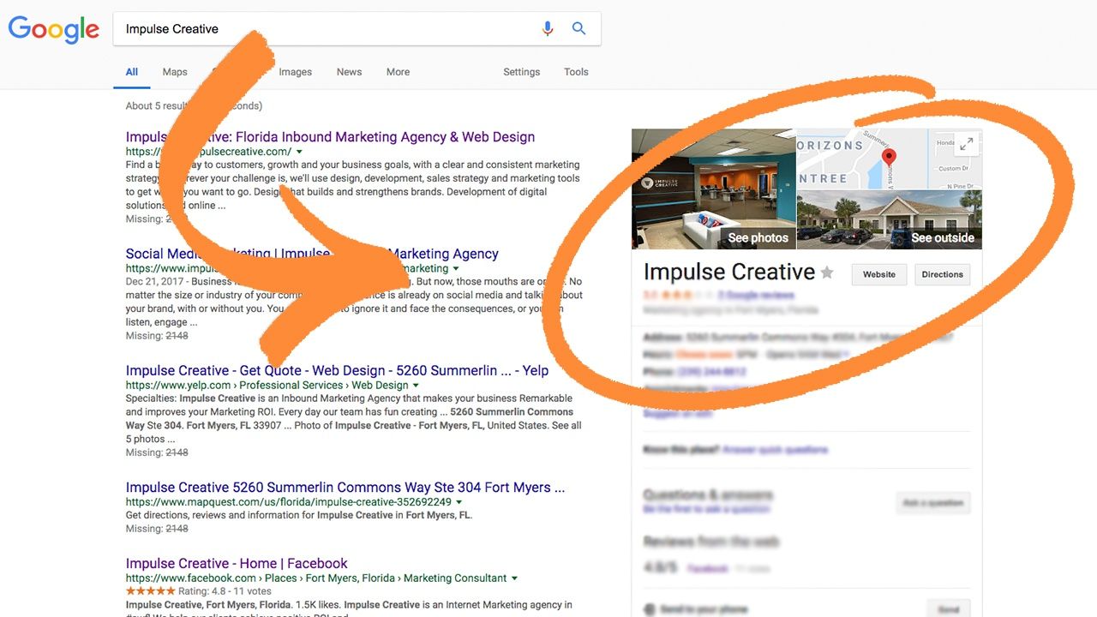Expand dropdown arrow beside yelp.com URL
The image size is (1097, 617).
coord(416,386)
